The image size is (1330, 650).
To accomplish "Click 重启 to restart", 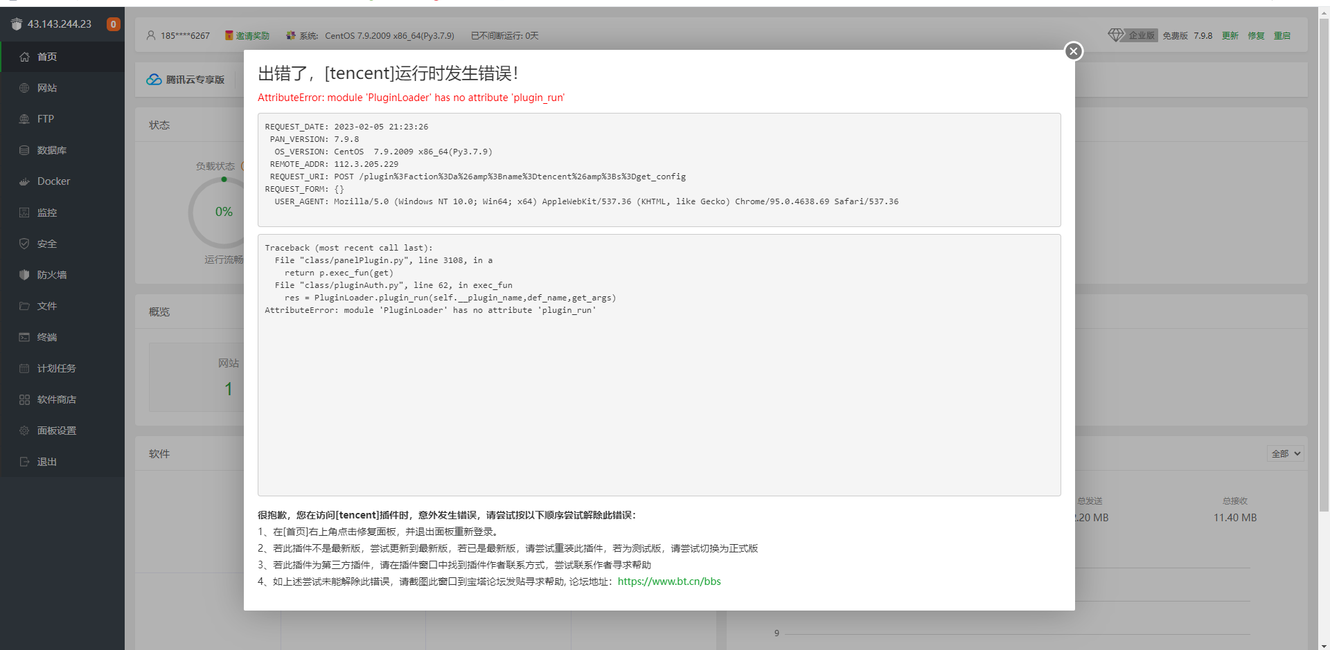I will [x=1282, y=35].
